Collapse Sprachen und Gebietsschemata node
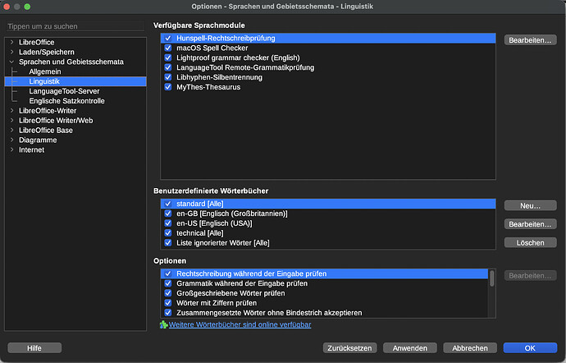Viewport: 566px width, 363px height. click(11, 62)
